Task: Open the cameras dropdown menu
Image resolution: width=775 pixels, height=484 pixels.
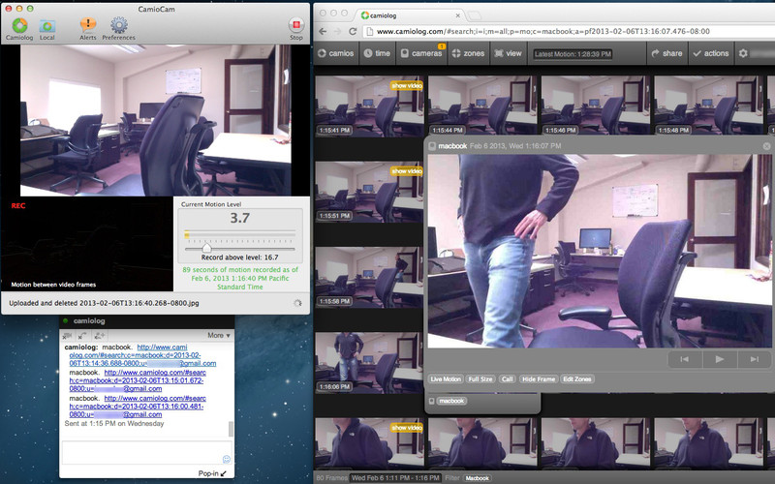Action: pos(422,54)
